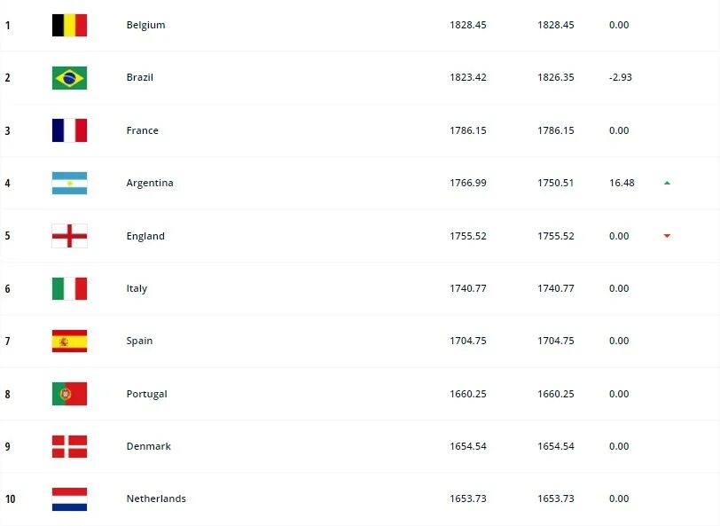Click the Belgium flag icon
Image resolution: width=720 pixels, height=526 pixels.
pyautogui.click(x=69, y=25)
